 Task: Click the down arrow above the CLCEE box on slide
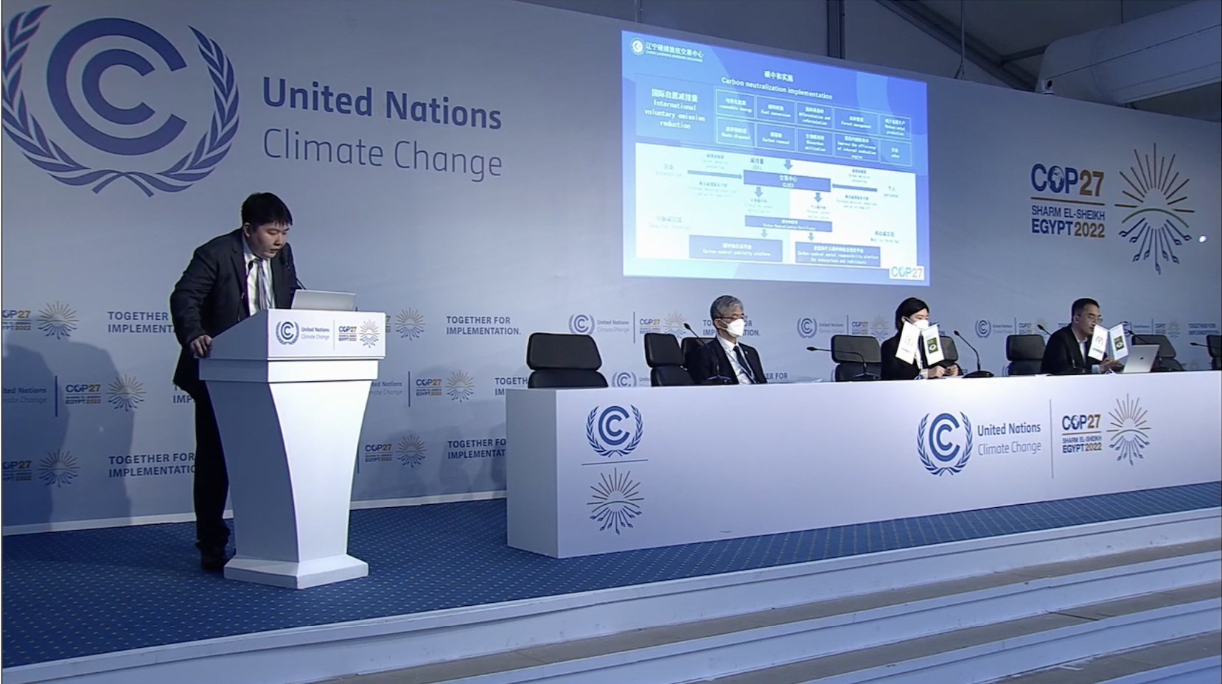[x=787, y=164]
